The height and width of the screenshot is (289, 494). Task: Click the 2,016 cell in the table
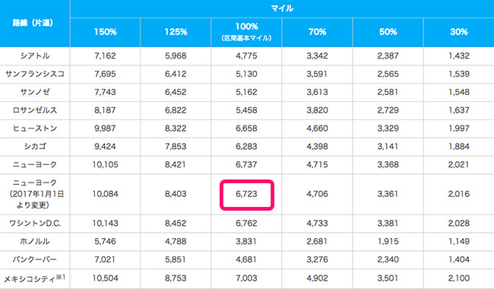click(x=459, y=194)
